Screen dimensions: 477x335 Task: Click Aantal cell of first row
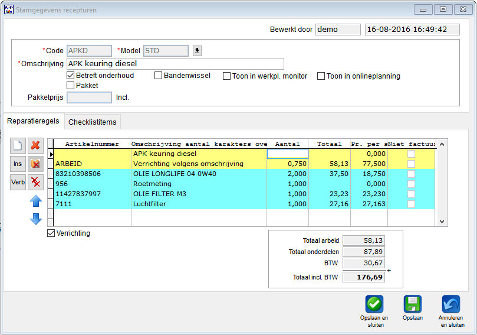[x=288, y=154]
